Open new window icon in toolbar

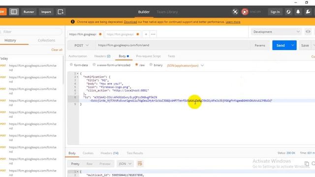[x=61, y=12]
